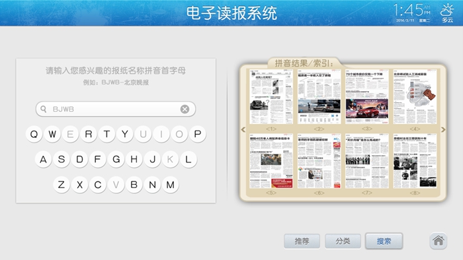Open newspaper thumbnail number 8
463x260 pixels.
point(415,161)
